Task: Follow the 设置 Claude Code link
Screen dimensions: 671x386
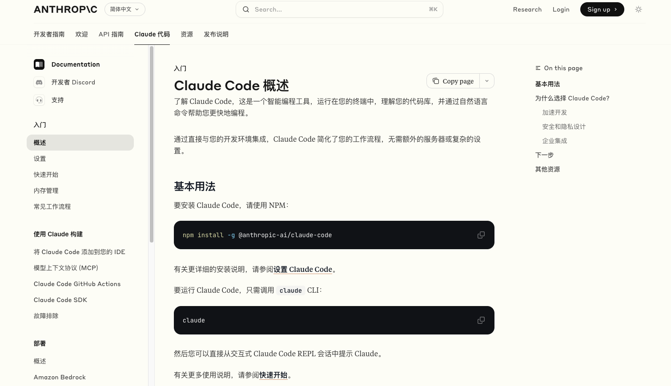Action: click(x=303, y=269)
